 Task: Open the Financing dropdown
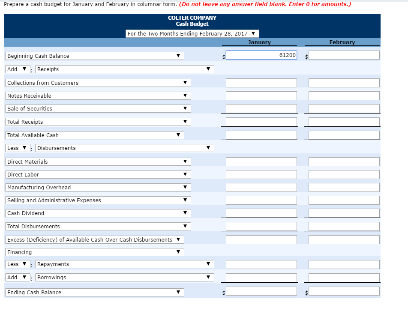pos(94,252)
